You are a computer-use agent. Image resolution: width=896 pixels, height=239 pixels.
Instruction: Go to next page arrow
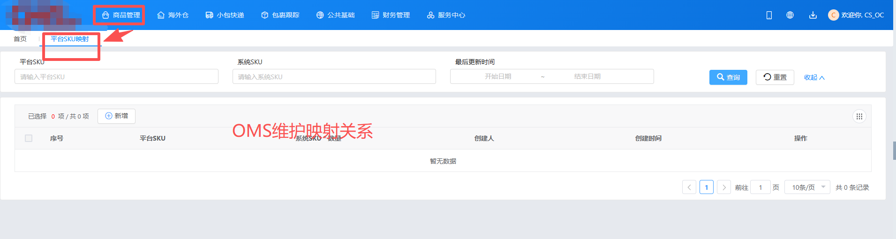(x=724, y=187)
